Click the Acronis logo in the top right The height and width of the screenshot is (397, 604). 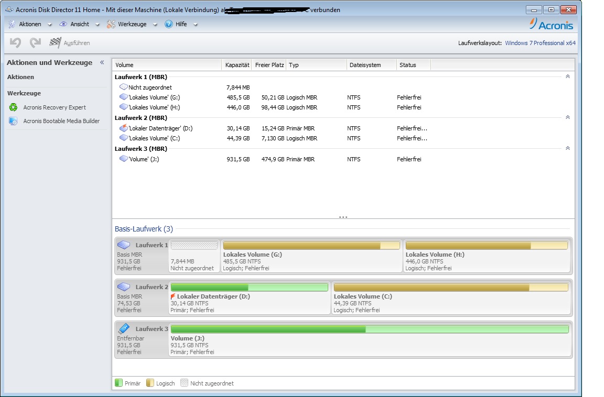tap(551, 24)
